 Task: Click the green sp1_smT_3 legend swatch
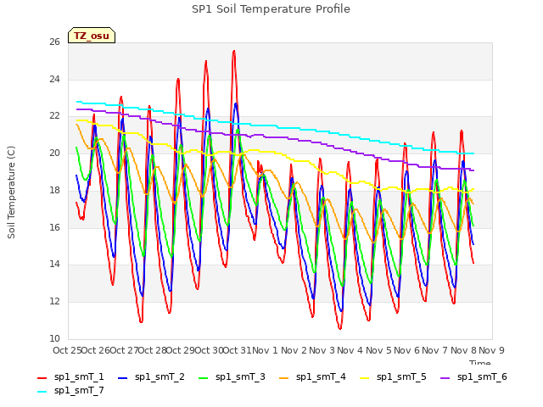click(204, 378)
